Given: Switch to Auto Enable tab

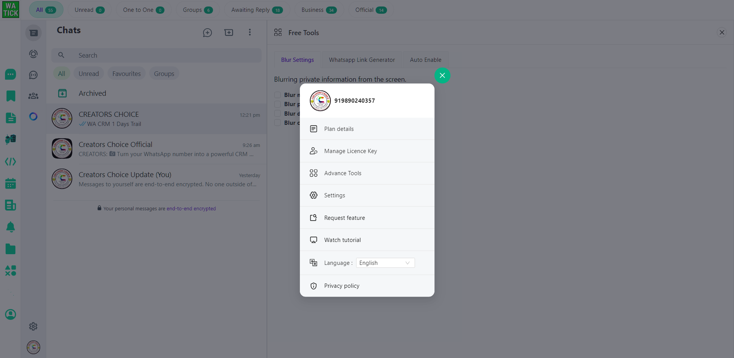Looking at the screenshot, I should click(x=426, y=60).
